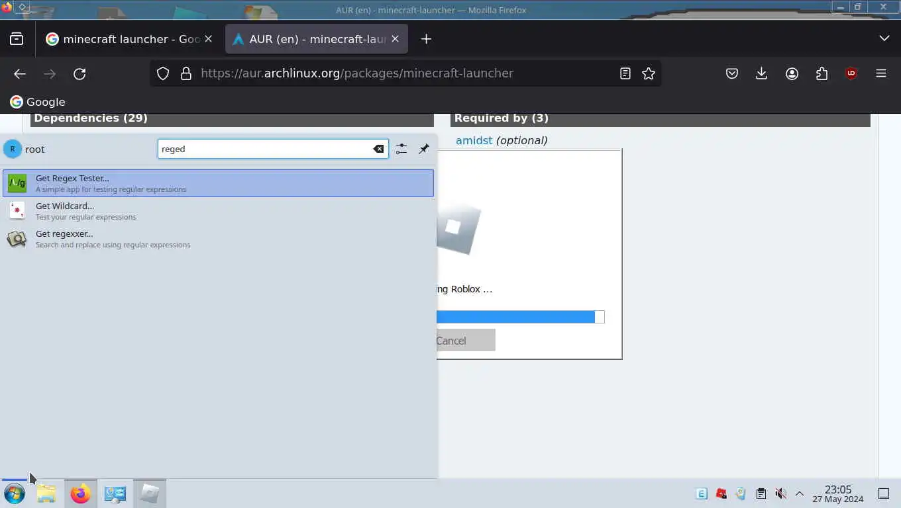Show tracking protection shield info

click(x=163, y=73)
